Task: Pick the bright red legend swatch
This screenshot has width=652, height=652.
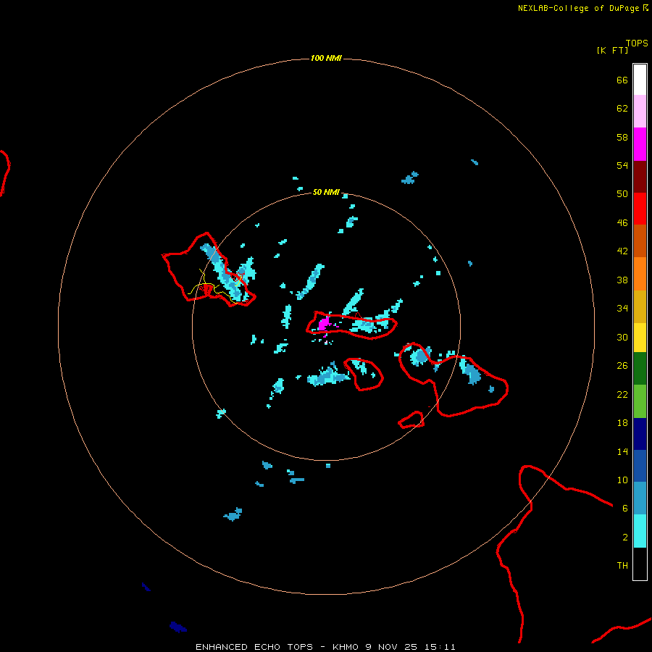Action: pyautogui.click(x=640, y=209)
